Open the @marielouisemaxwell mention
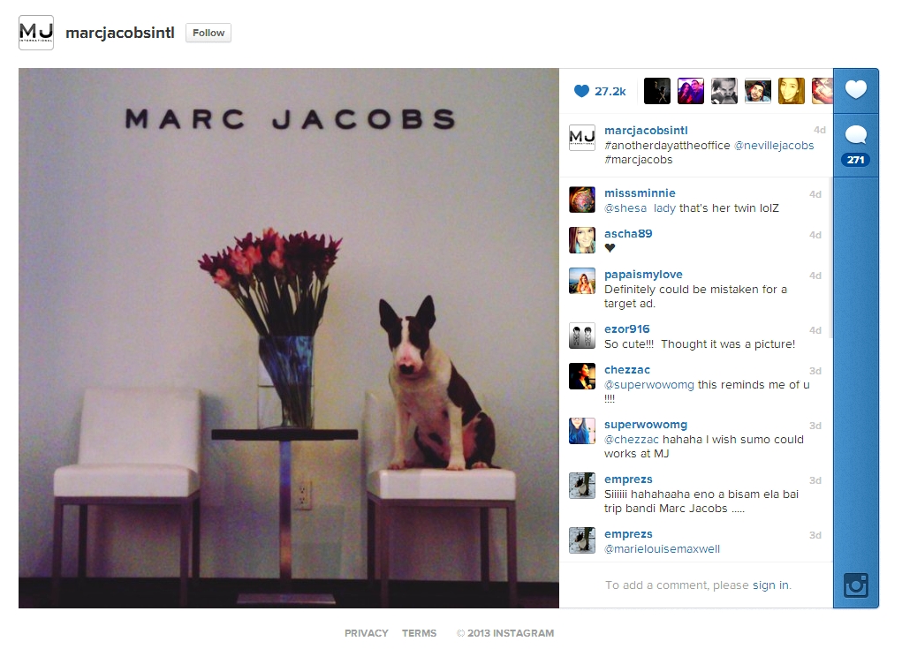This screenshot has height=649, width=902. [x=662, y=549]
